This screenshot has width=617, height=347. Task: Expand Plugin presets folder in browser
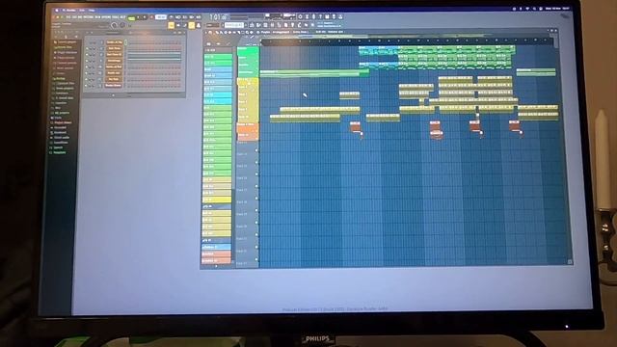pyautogui.click(x=66, y=58)
